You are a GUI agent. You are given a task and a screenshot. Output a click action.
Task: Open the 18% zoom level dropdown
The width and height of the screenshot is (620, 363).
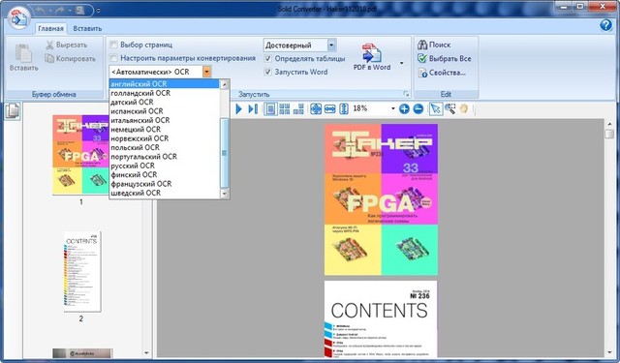[x=392, y=108]
